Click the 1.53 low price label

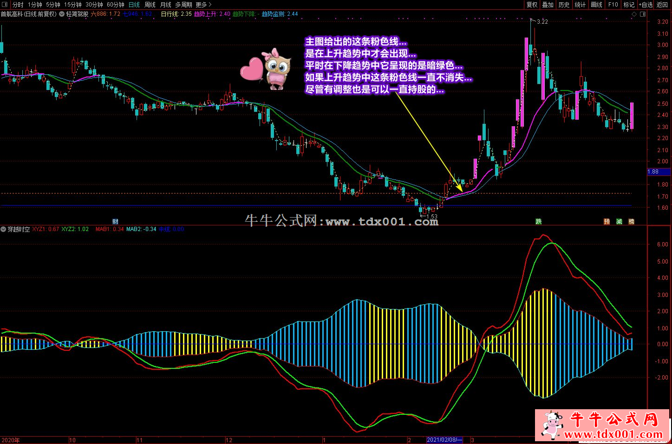(431, 217)
